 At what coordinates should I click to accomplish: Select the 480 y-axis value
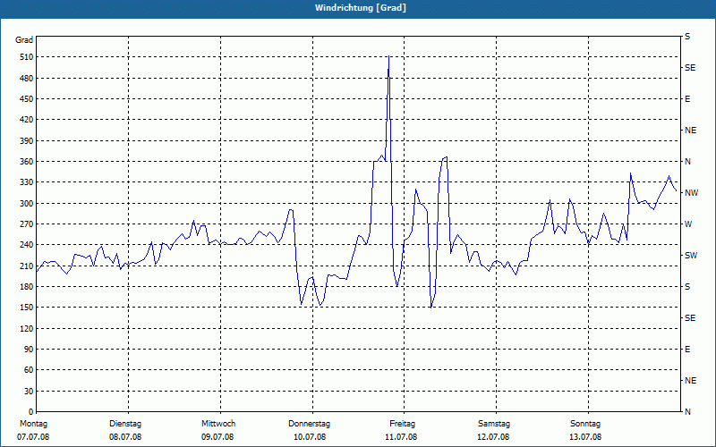point(27,79)
